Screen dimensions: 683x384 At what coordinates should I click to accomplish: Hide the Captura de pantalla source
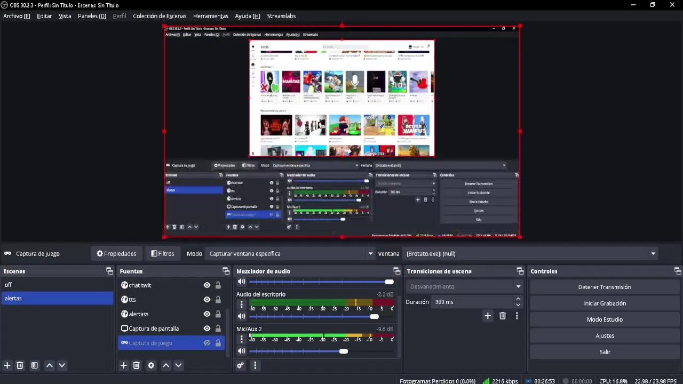207,329
